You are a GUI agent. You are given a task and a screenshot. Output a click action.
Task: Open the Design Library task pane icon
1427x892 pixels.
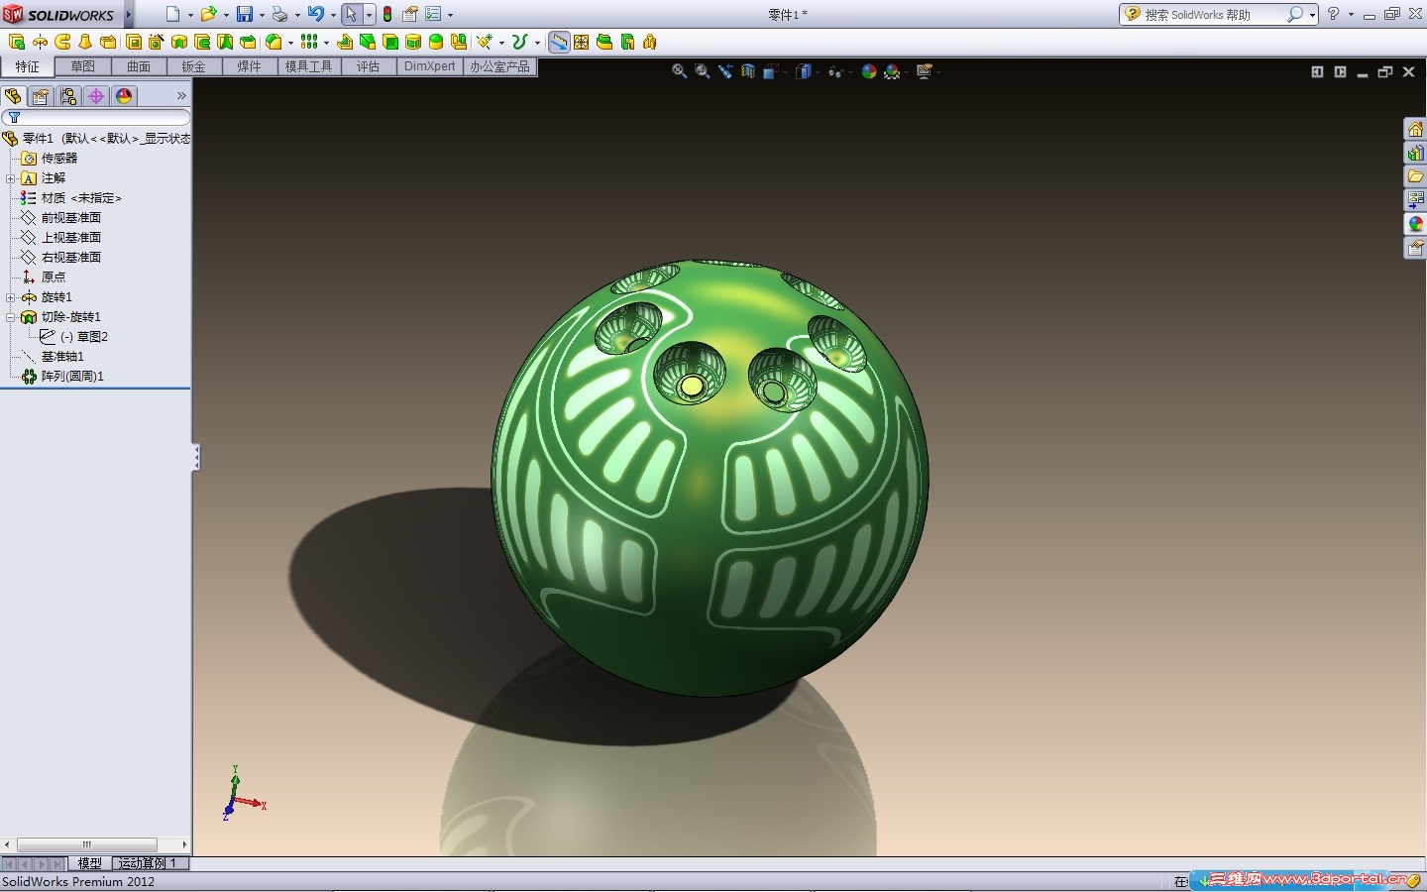[1415, 154]
